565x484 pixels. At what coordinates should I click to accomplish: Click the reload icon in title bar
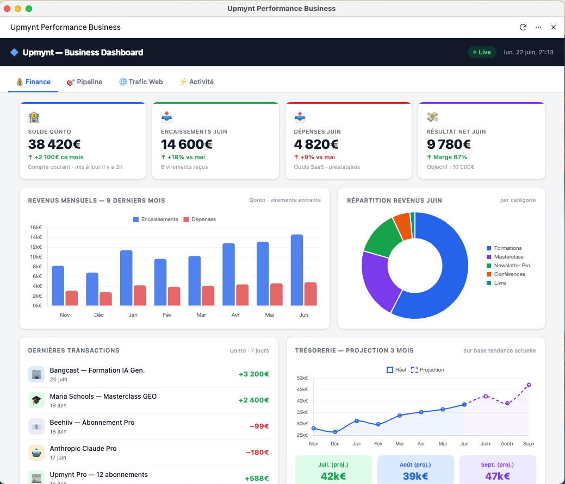pos(523,27)
